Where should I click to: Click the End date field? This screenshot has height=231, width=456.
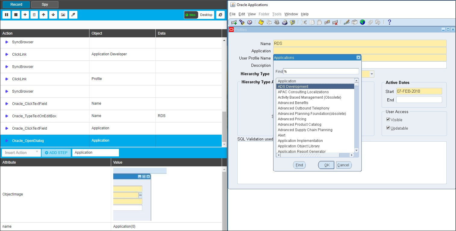[419, 100]
